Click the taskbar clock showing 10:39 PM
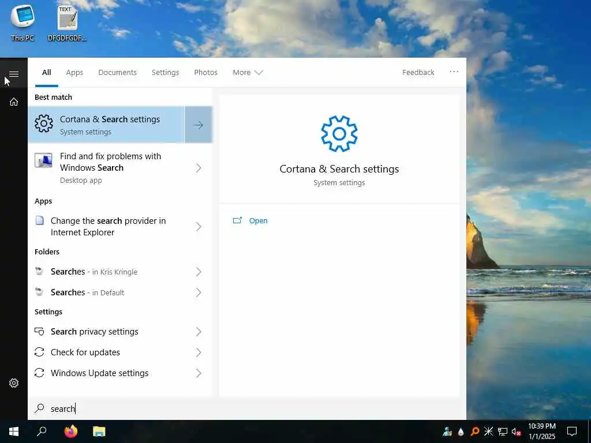The width and height of the screenshot is (591, 443). [x=541, y=431]
